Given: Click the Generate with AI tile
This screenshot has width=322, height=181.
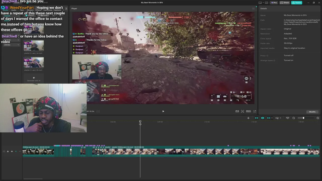Looking at the screenshot, I should click(34, 79).
